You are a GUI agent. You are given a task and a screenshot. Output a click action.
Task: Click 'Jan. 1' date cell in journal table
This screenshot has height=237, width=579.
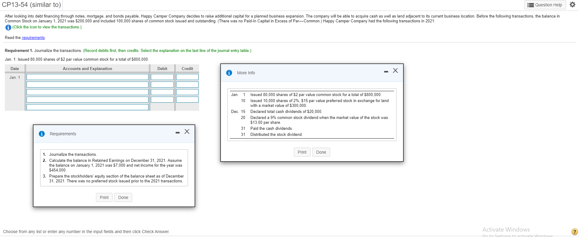point(15,78)
